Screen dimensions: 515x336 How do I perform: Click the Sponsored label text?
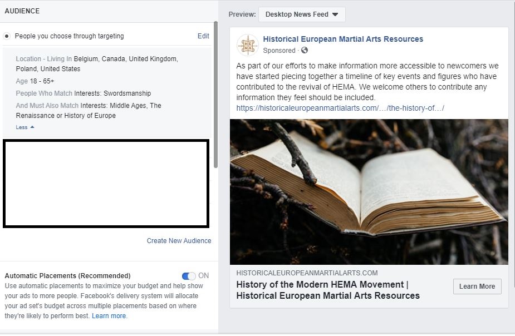[279, 51]
